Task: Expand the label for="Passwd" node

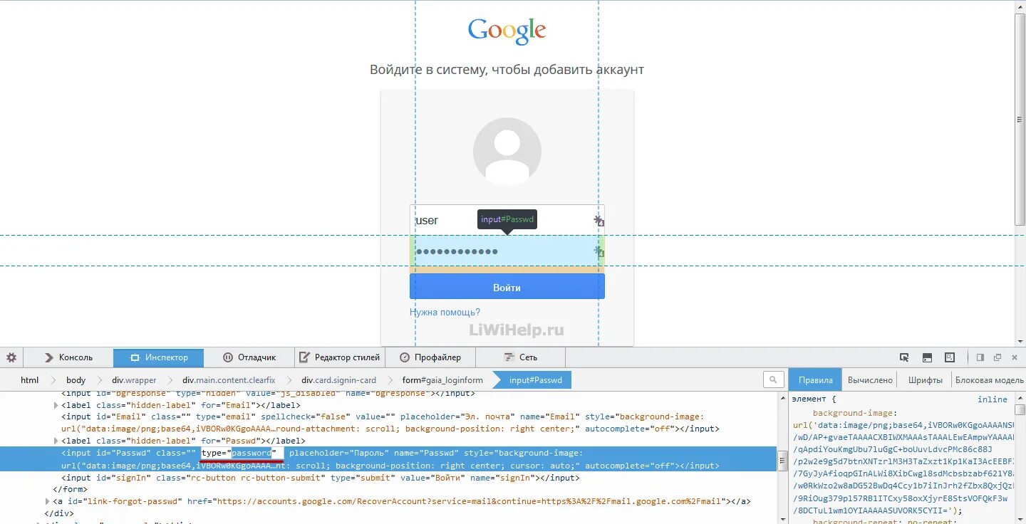Action: (x=56, y=441)
